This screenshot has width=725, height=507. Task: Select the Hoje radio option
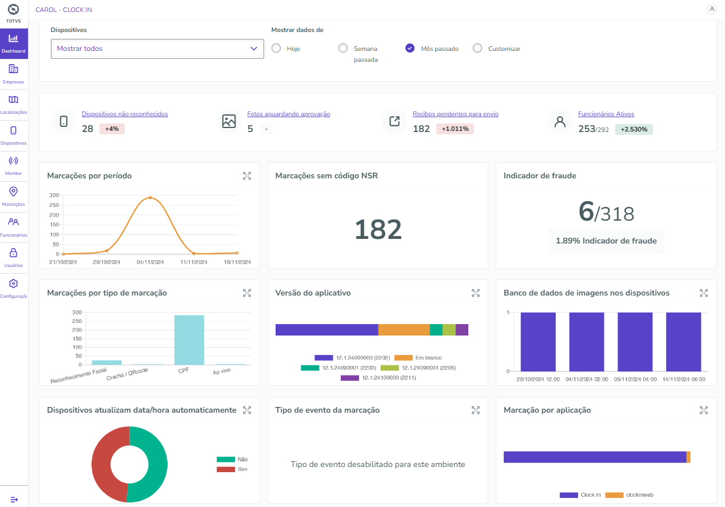pos(276,48)
